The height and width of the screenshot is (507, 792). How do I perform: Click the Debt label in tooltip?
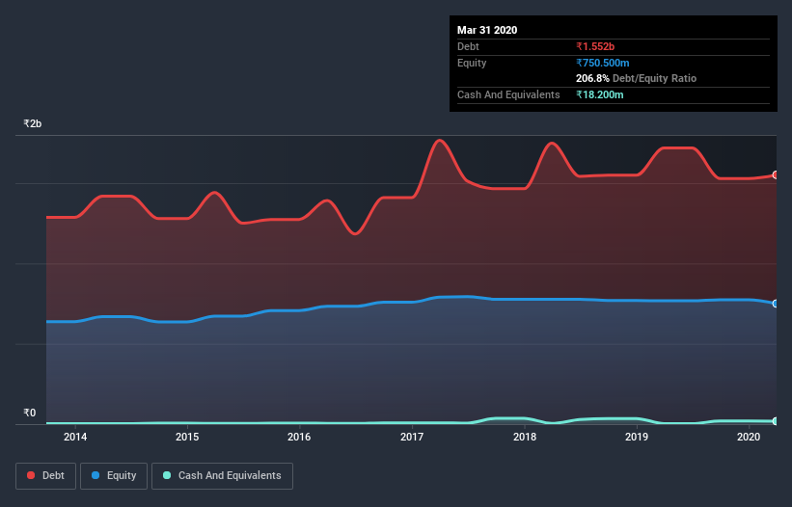(468, 46)
